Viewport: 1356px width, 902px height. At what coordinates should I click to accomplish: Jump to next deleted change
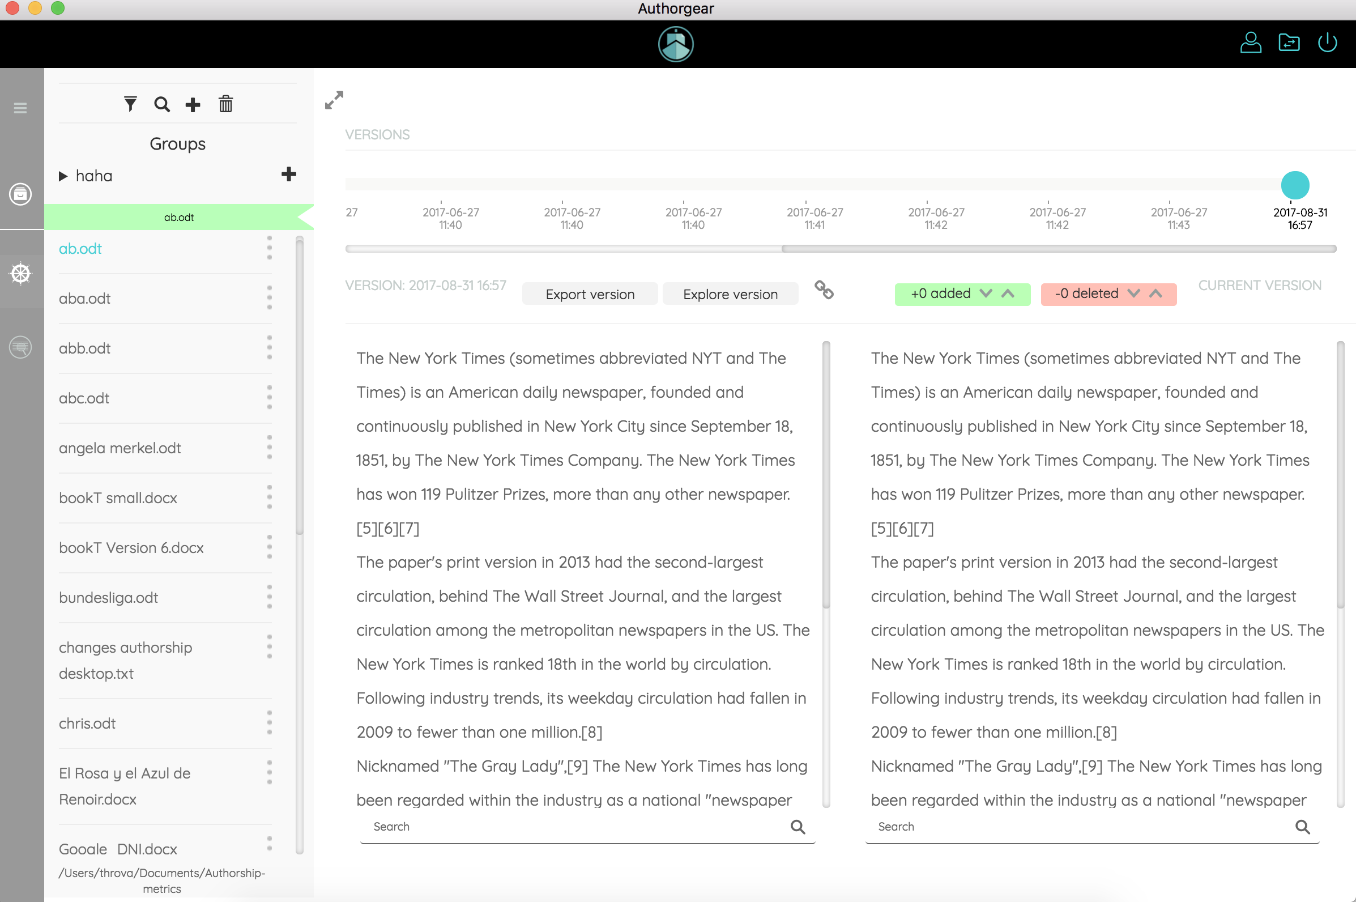click(1133, 293)
